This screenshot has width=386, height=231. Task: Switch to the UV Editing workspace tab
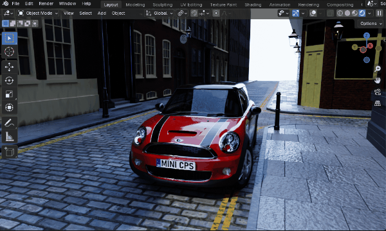click(x=191, y=4)
